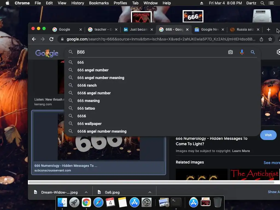Open Spotlight search in menu bar
The height and width of the screenshot is (210, 280).
262,3
